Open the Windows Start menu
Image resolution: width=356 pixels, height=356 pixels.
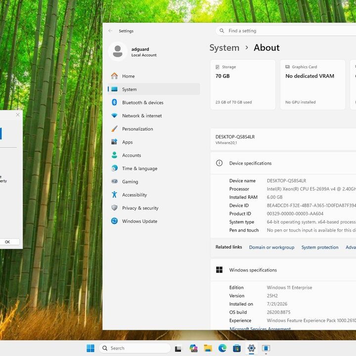pos(90,348)
